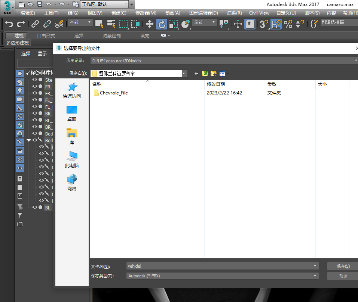This screenshot has width=358, height=302.
Task: Toggle Display Geometry filter in scene explorer
Action: [20, 73]
